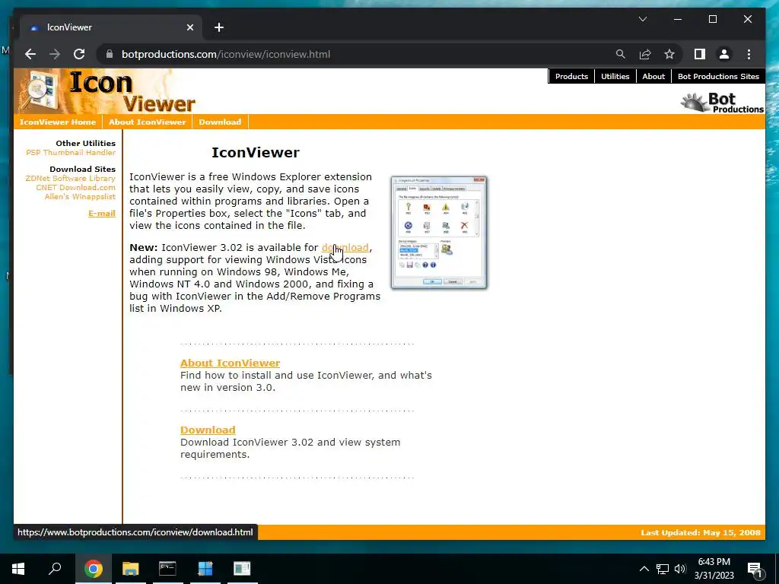Open Chrome side panel

[x=700, y=54]
